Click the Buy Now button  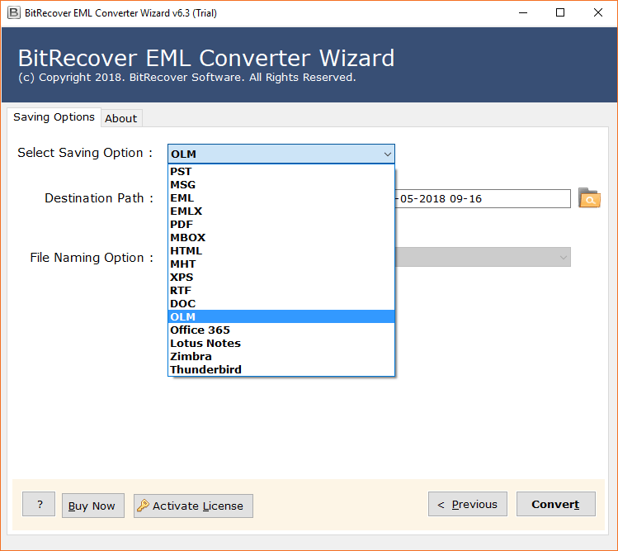[x=93, y=506]
